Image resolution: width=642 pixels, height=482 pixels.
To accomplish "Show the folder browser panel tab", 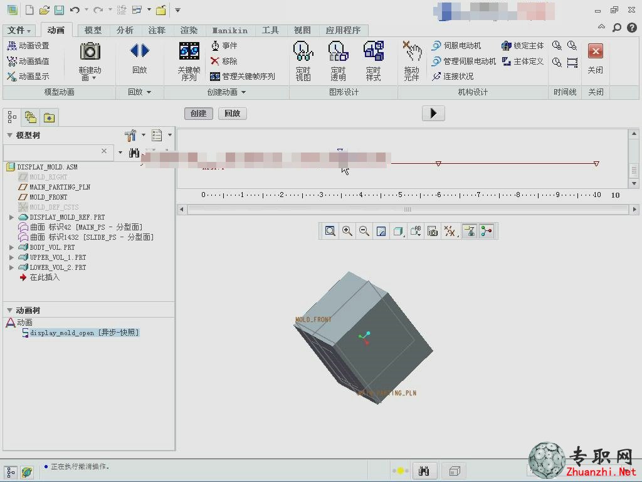I will 30,117.
